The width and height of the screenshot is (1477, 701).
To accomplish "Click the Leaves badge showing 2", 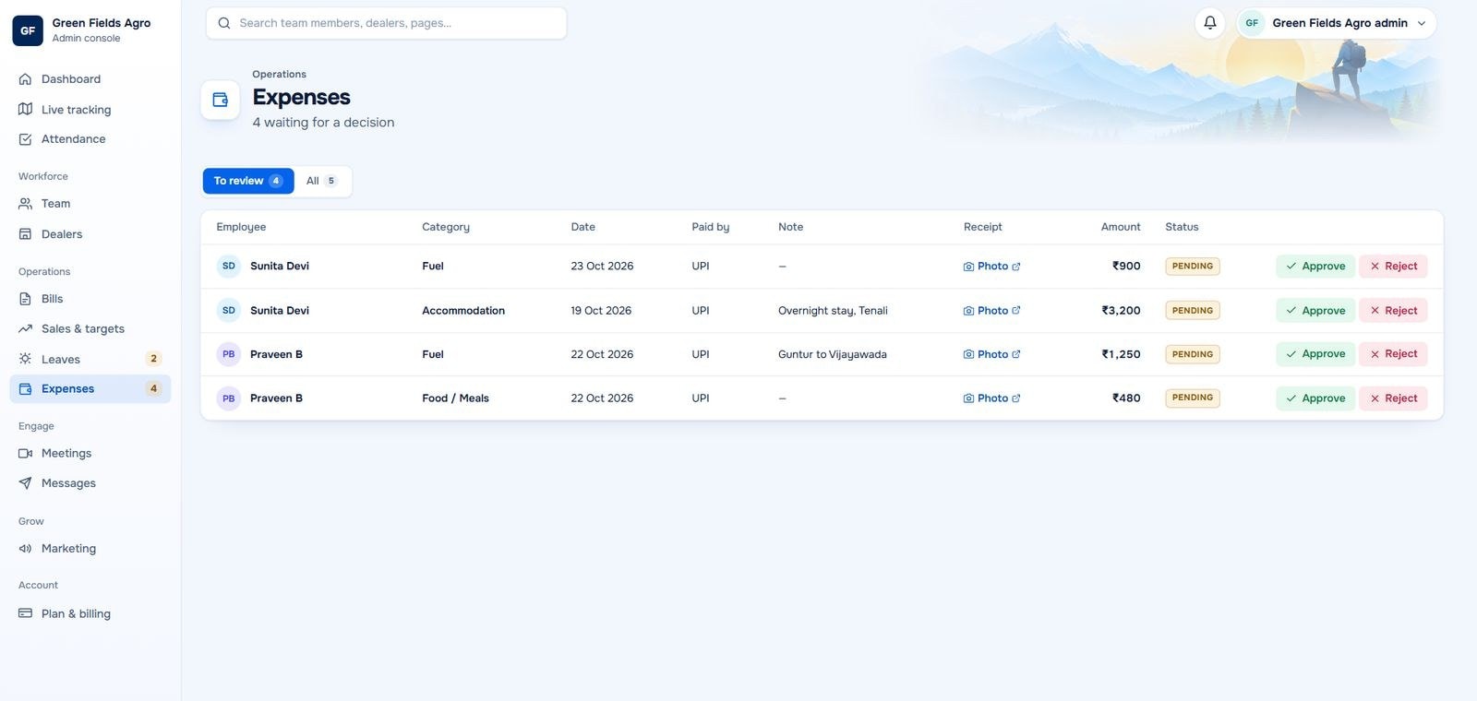I will pyautogui.click(x=153, y=359).
